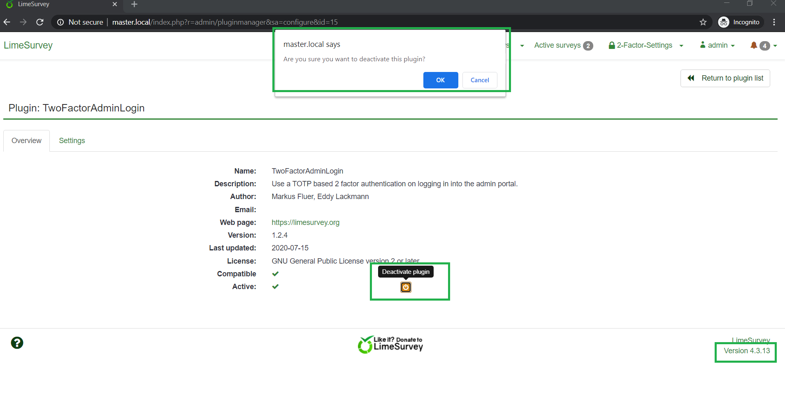This screenshot has width=785, height=396.
Task: Click the Plugin: TwoFactorAdminLogin heading
Action: (77, 108)
